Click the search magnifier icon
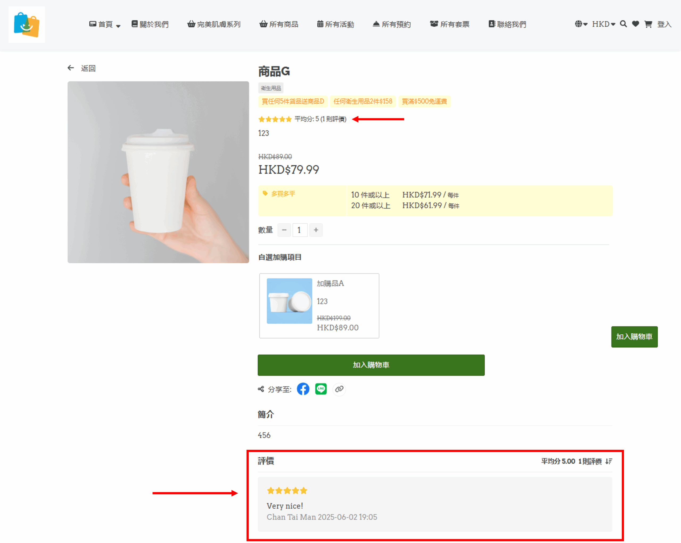681x543 pixels. coord(623,24)
